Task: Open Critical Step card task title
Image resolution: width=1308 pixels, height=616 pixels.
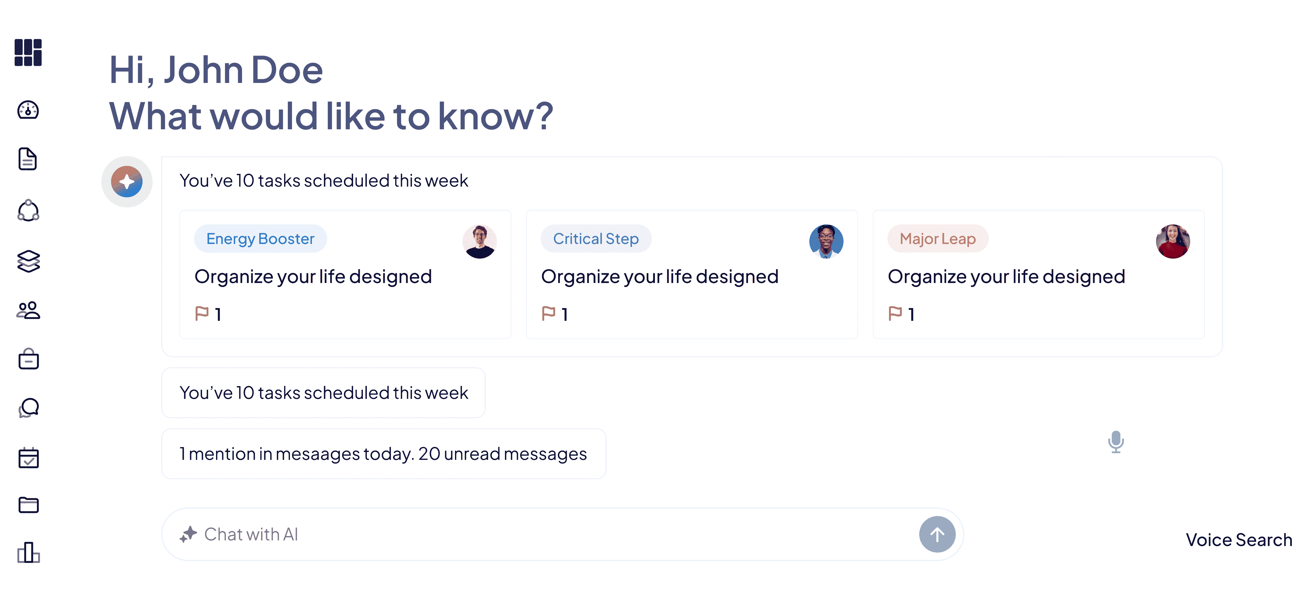Action: tap(659, 277)
